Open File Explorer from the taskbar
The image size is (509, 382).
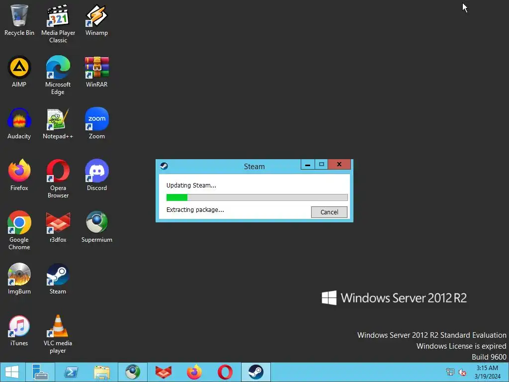[x=102, y=372]
